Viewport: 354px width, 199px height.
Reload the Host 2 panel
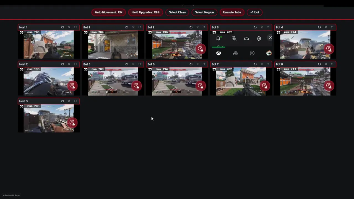tap(63, 64)
